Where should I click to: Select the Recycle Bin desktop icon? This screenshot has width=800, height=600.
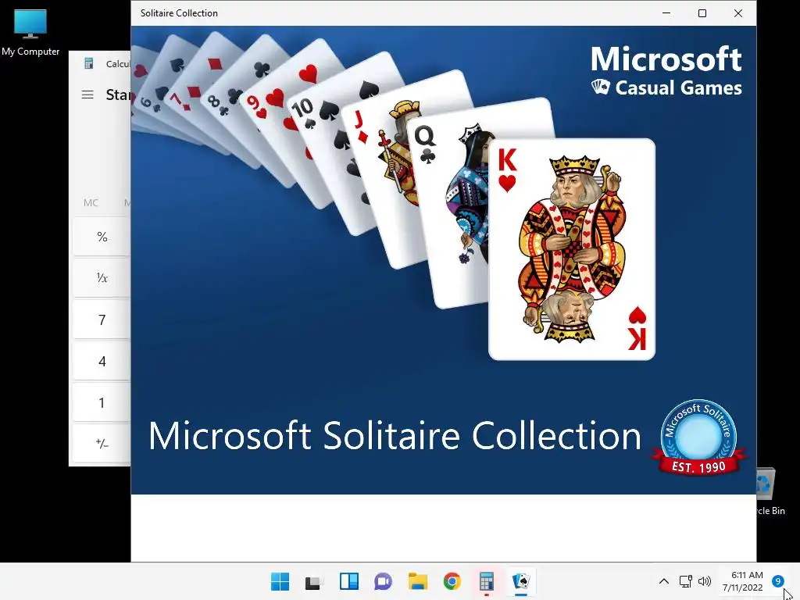point(770,491)
